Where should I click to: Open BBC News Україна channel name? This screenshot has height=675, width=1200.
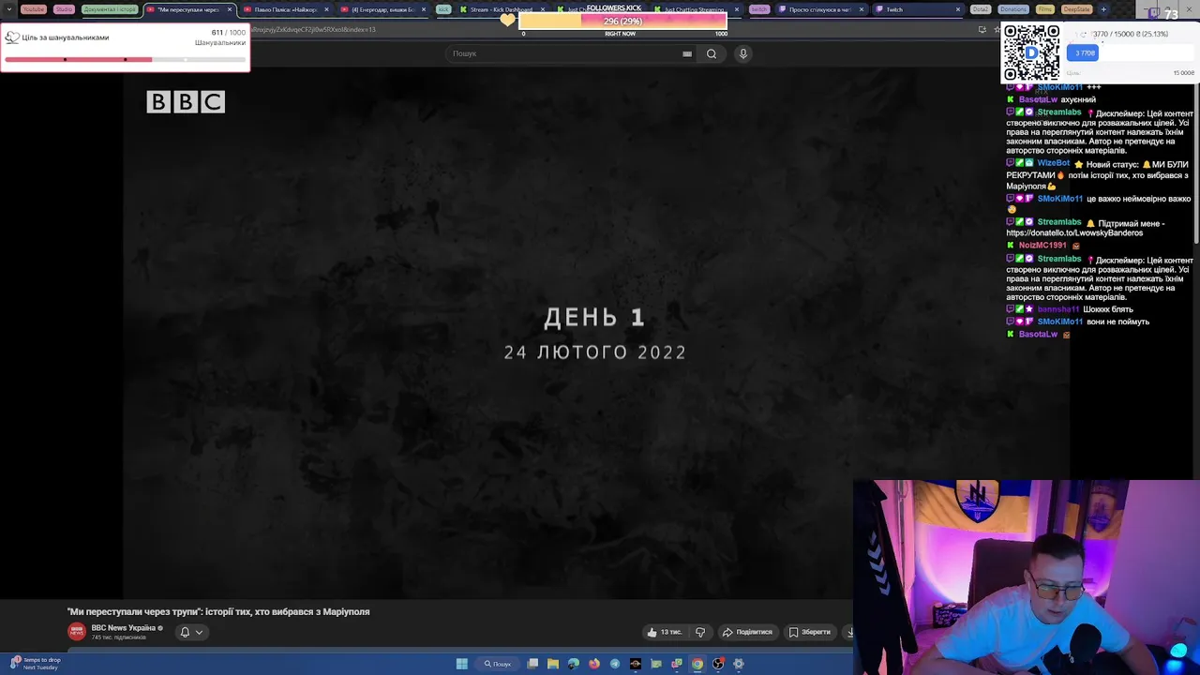(123, 628)
